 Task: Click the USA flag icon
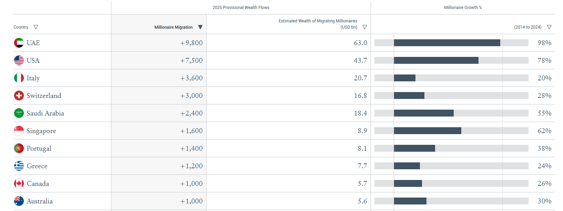(x=19, y=60)
